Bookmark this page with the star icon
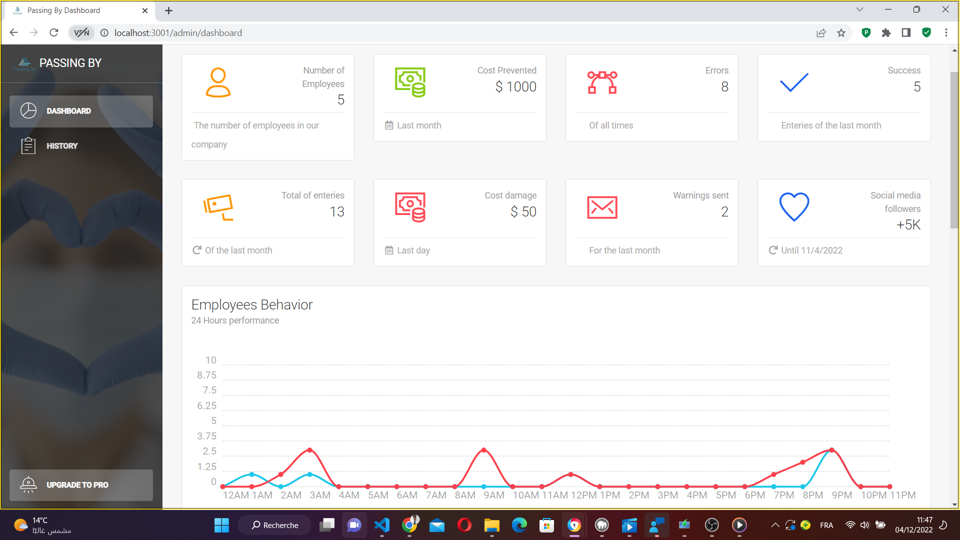The image size is (960, 540). click(x=841, y=33)
